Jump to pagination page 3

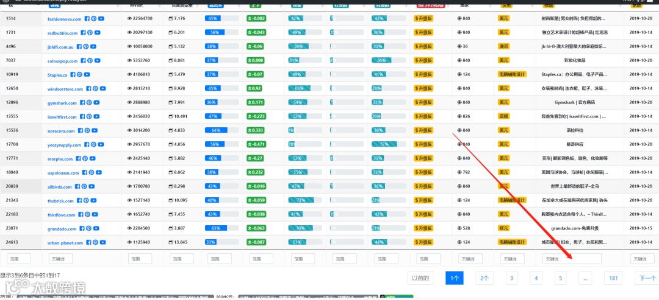click(511, 278)
